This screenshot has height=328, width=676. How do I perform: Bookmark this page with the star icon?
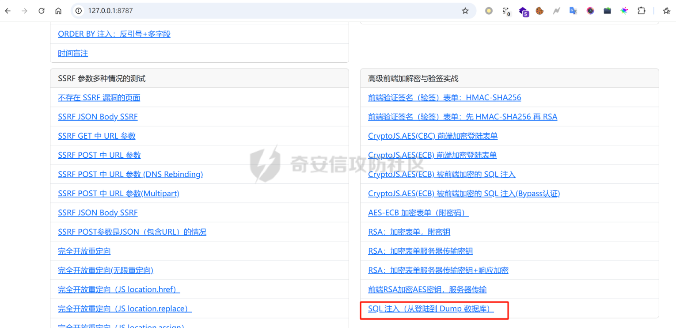[x=465, y=11]
